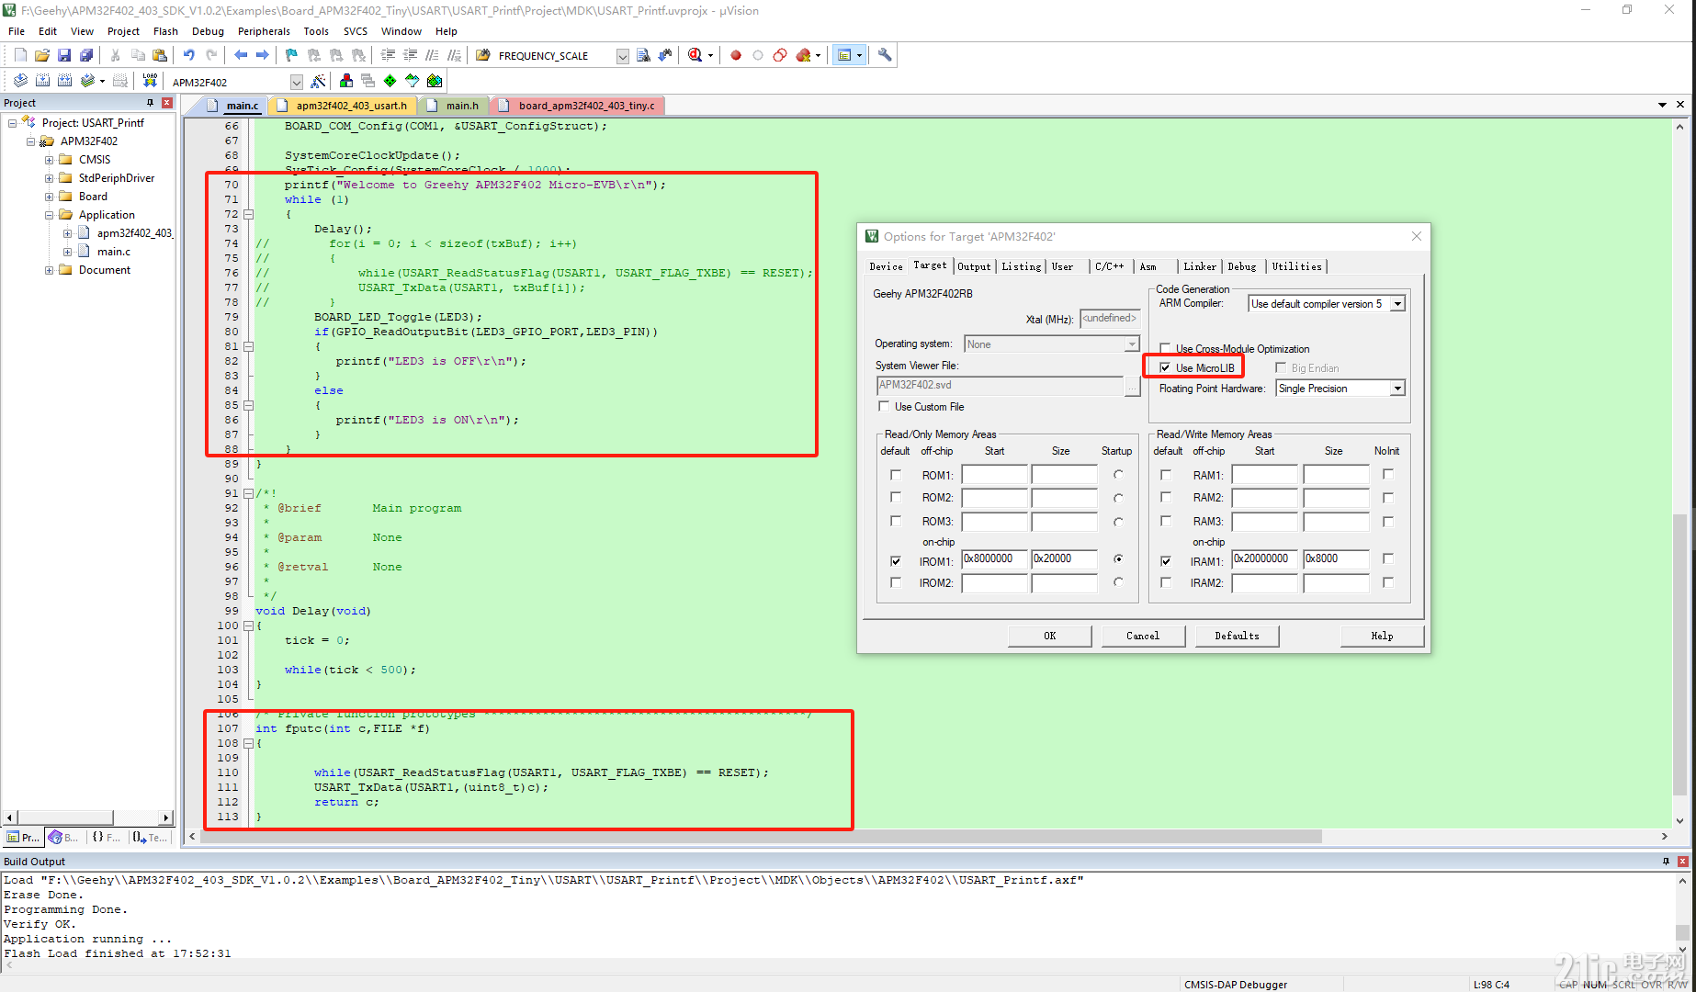Image resolution: width=1696 pixels, height=992 pixels.
Task: Open the target selector APM32F402 dropdown
Action: pos(296,82)
